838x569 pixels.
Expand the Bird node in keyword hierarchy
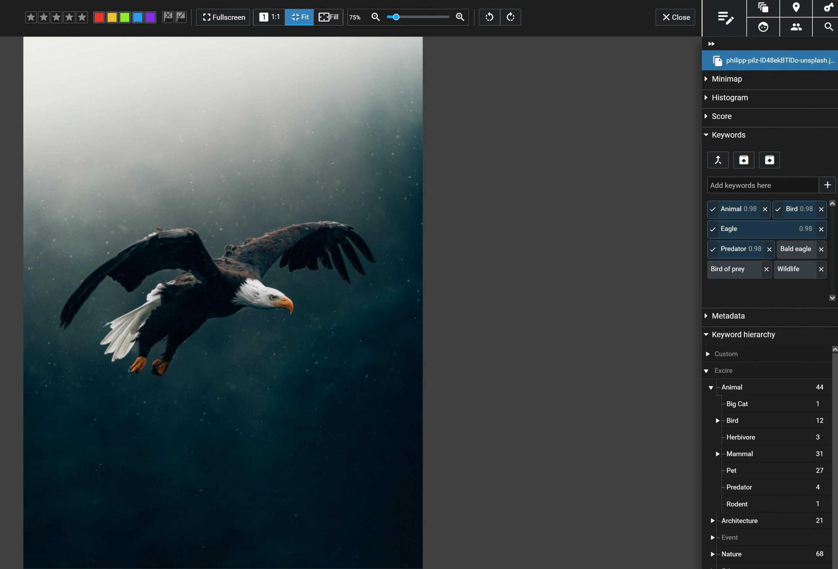tap(717, 420)
